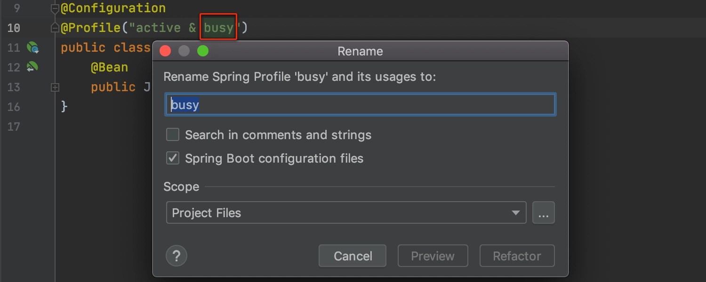
Task: Collapse the @Profile line with its fold arrow
Action: [x=55, y=28]
